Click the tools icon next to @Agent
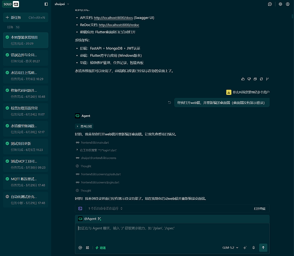 100,219
